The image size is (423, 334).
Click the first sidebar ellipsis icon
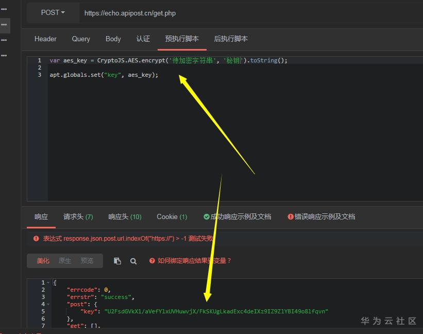click(4, 9)
